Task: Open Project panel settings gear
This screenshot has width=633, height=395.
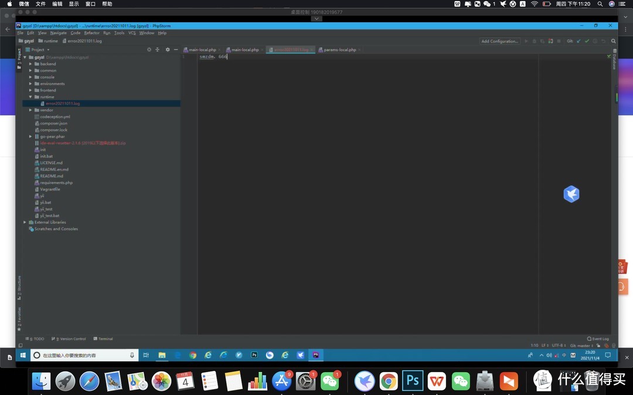Action: [168, 50]
